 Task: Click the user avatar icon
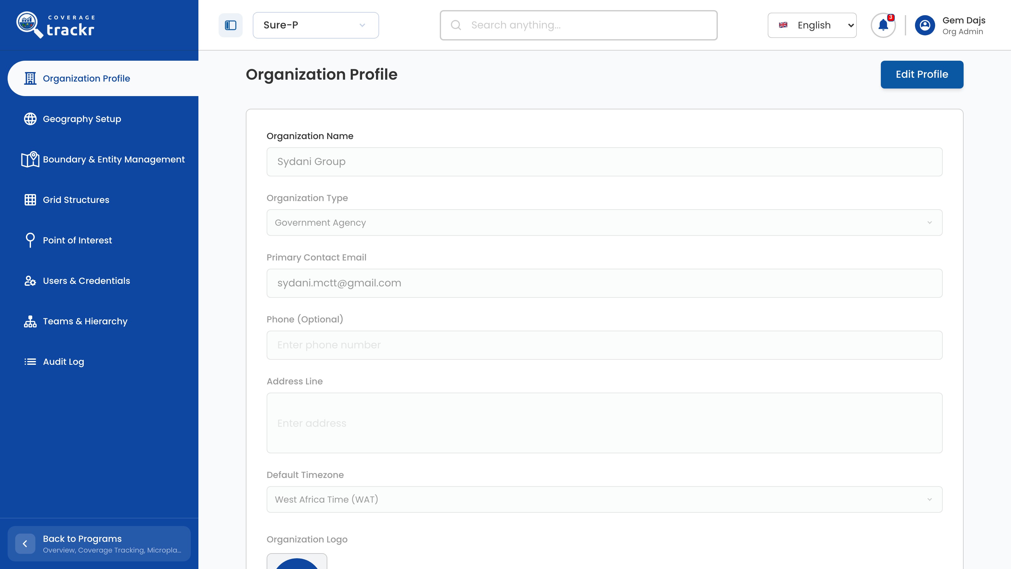[925, 25]
